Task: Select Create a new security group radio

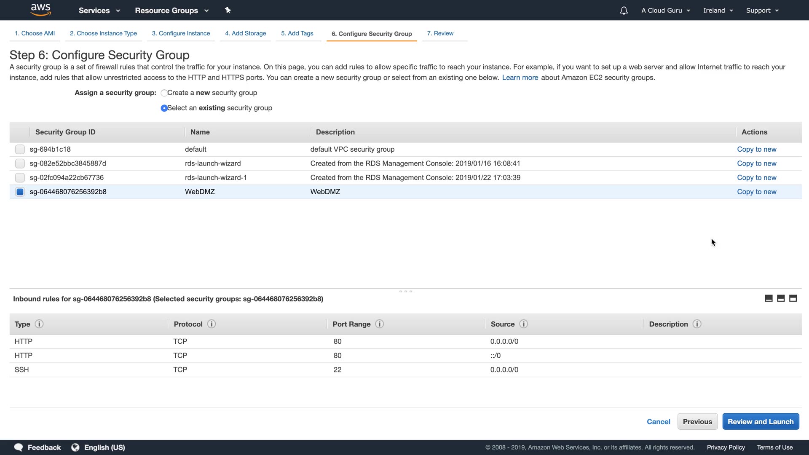Action: [x=164, y=93]
